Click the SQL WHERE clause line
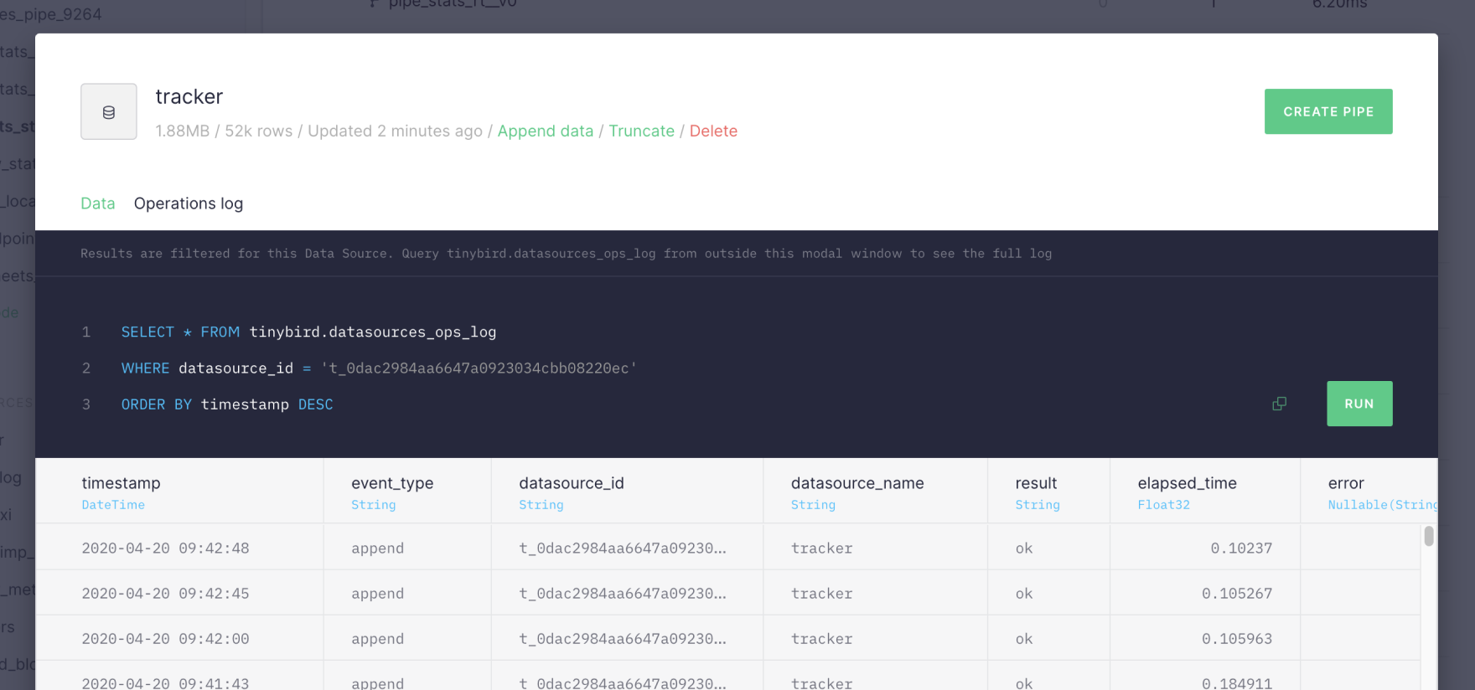The width and height of the screenshot is (1475, 690). (379, 368)
